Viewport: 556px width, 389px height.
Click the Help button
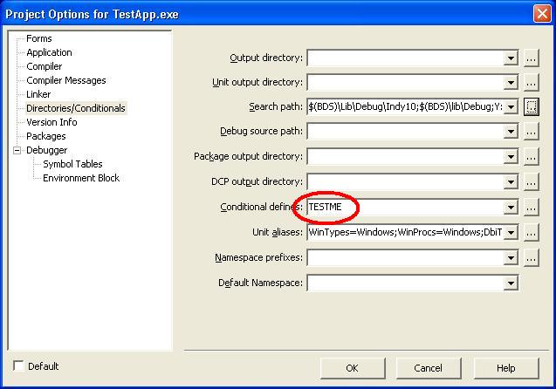click(x=505, y=368)
